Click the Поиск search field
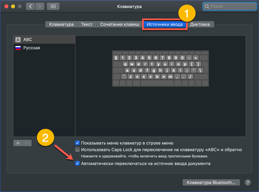Viewport: 259px width, 192px height. [x=230, y=6]
